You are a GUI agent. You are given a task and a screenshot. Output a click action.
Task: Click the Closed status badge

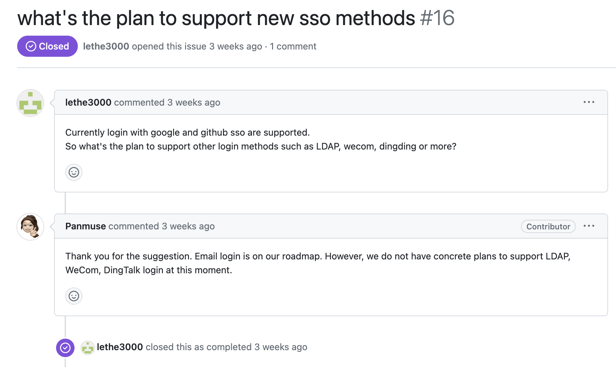47,46
